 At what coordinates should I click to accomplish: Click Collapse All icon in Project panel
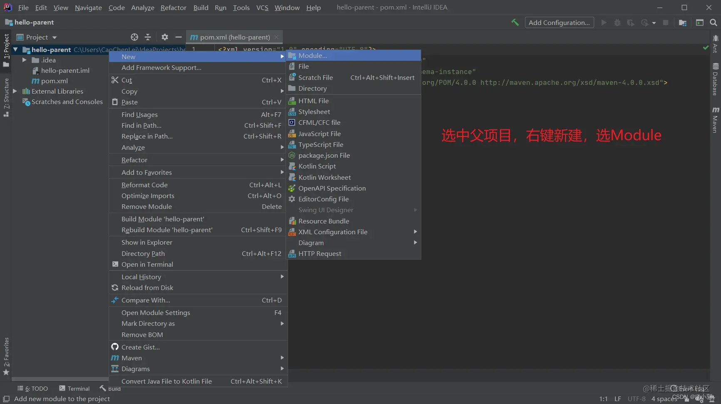(148, 37)
